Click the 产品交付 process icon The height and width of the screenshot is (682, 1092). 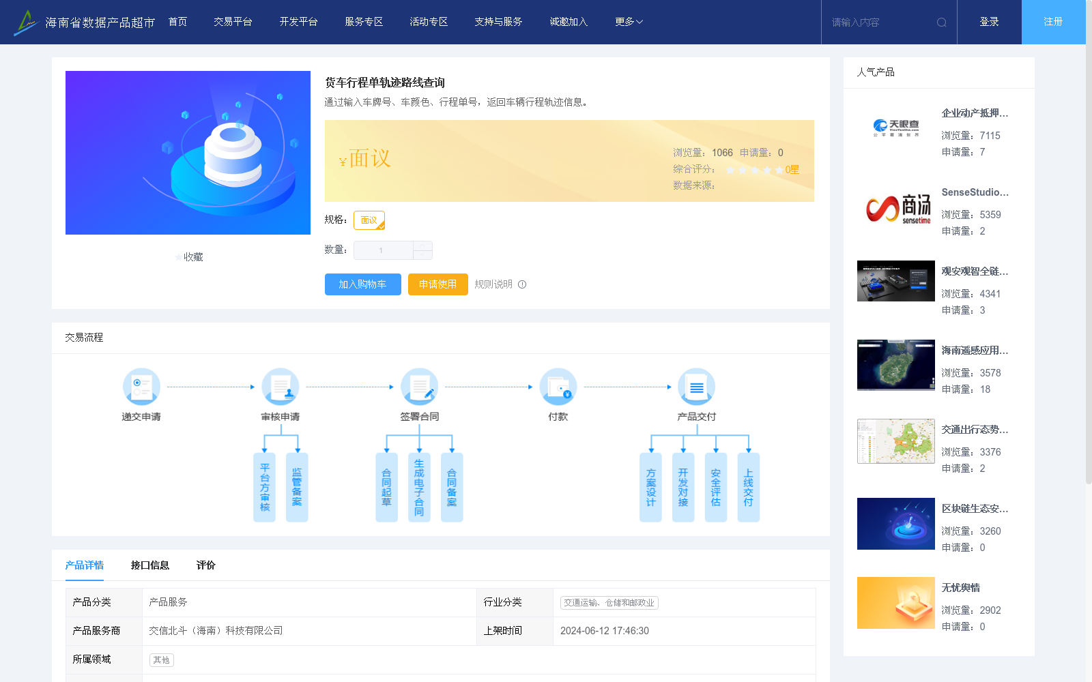point(697,387)
